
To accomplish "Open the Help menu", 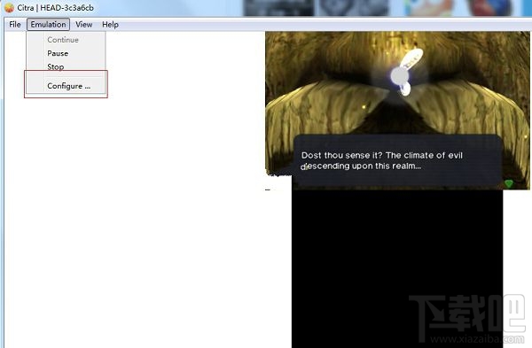I will (x=110, y=25).
